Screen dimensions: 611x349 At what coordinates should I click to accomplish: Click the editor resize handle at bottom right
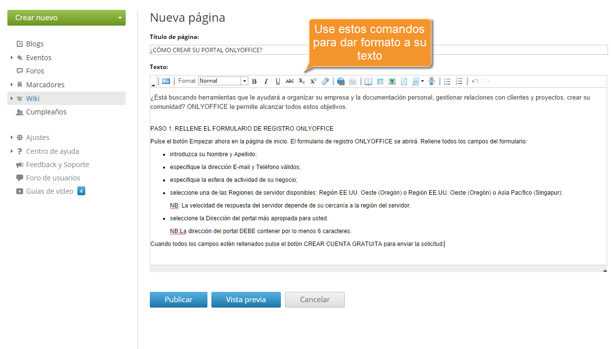[605, 270]
